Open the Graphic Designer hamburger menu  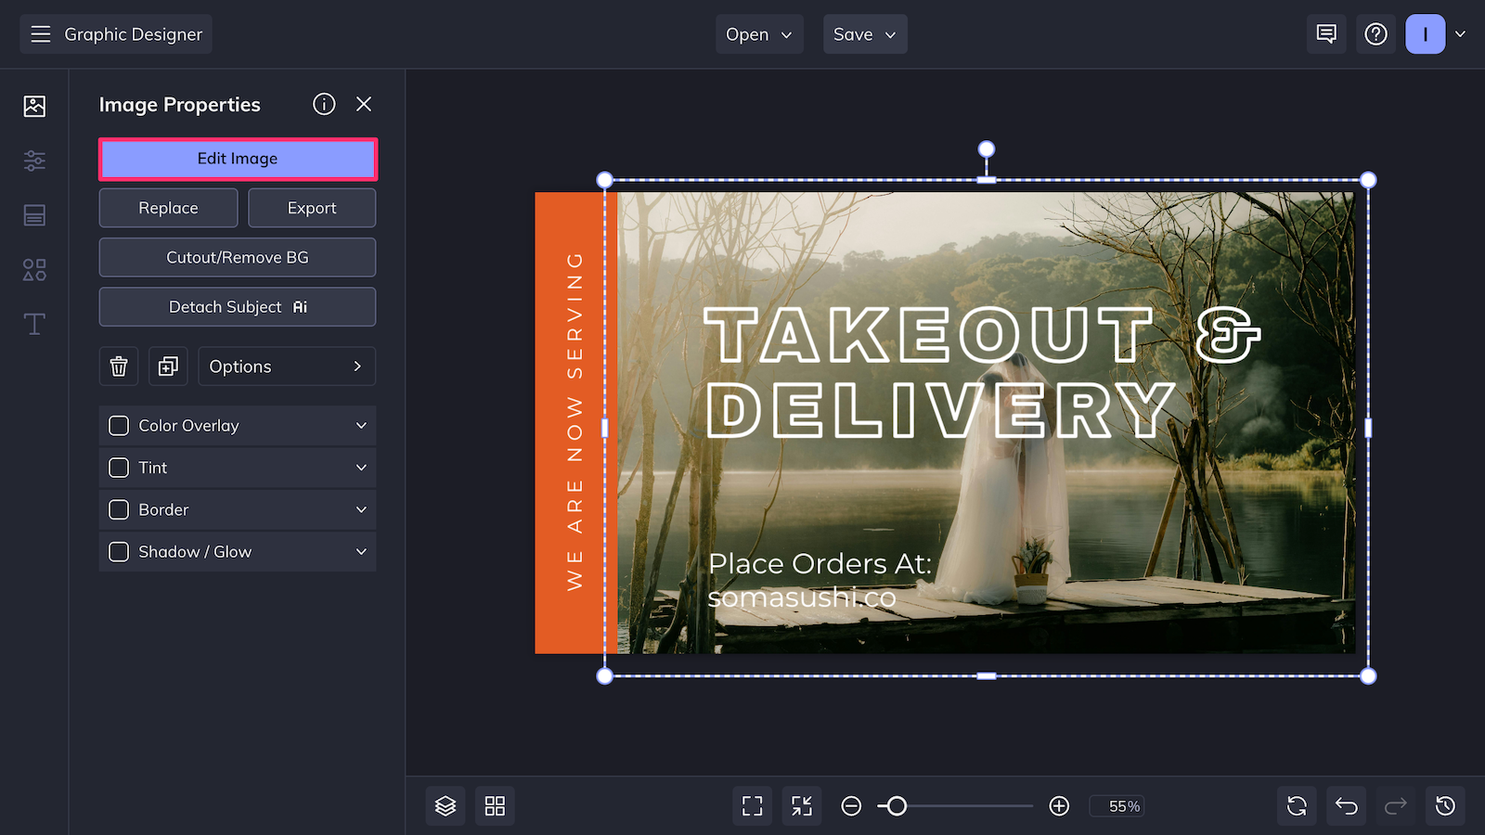pos(41,34)
